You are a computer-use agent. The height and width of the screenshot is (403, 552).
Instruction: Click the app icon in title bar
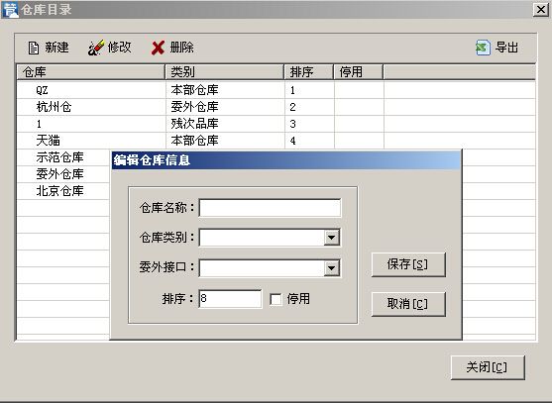pyautogui.click(x=10, y=10)
